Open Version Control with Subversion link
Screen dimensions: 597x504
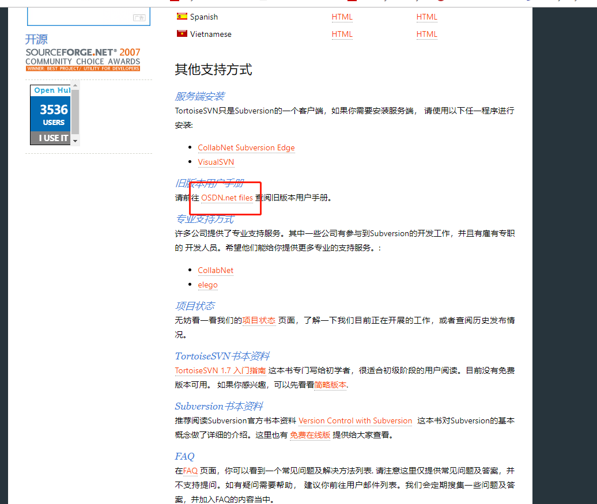click(355, 420)
